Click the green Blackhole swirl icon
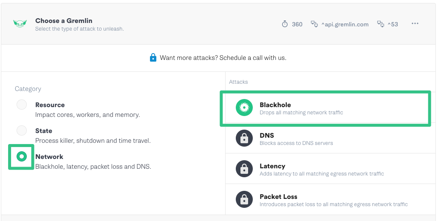 244,108
